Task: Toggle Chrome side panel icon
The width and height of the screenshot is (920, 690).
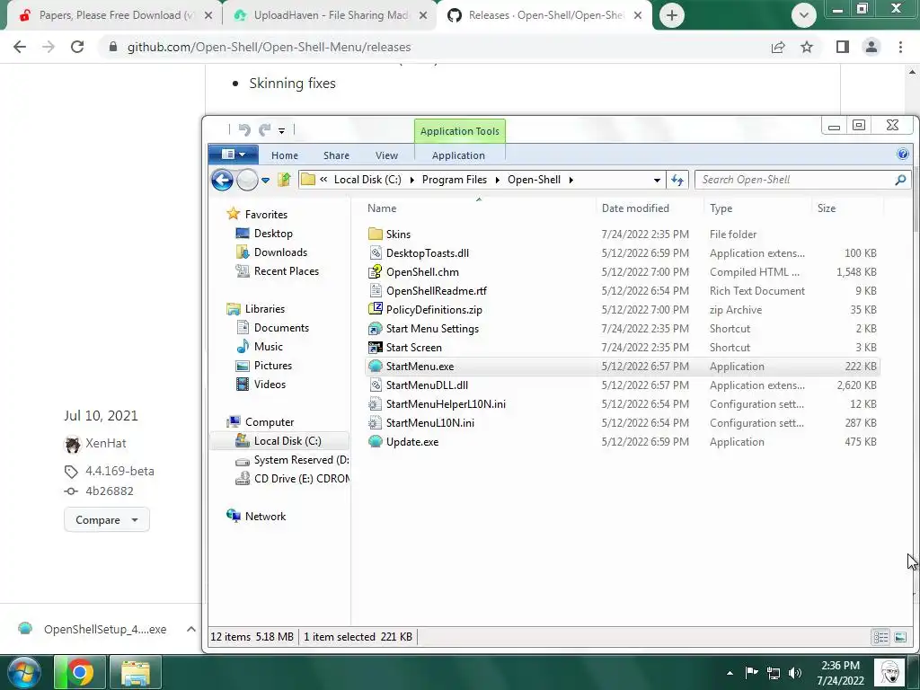Action: click(x=843, y=47)
